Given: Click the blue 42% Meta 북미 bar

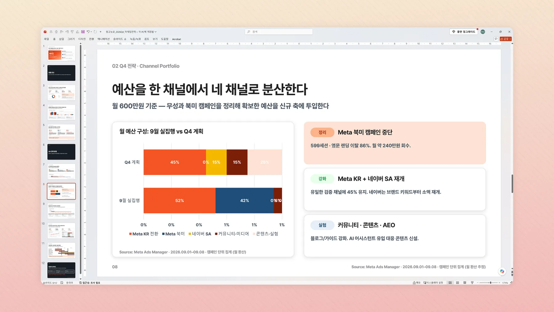Looking at the screenshot, I should tap(245, 201).
